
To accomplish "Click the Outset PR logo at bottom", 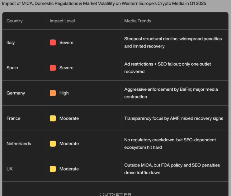I will (115, 194).
